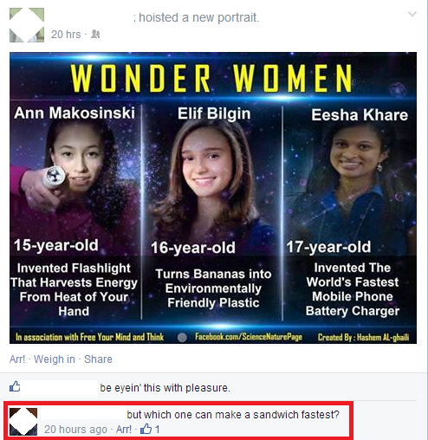428x440 pixels.
Task: Click the redacted commenter name in the comment
Action: pyautogui.click(x=82, y=414)
